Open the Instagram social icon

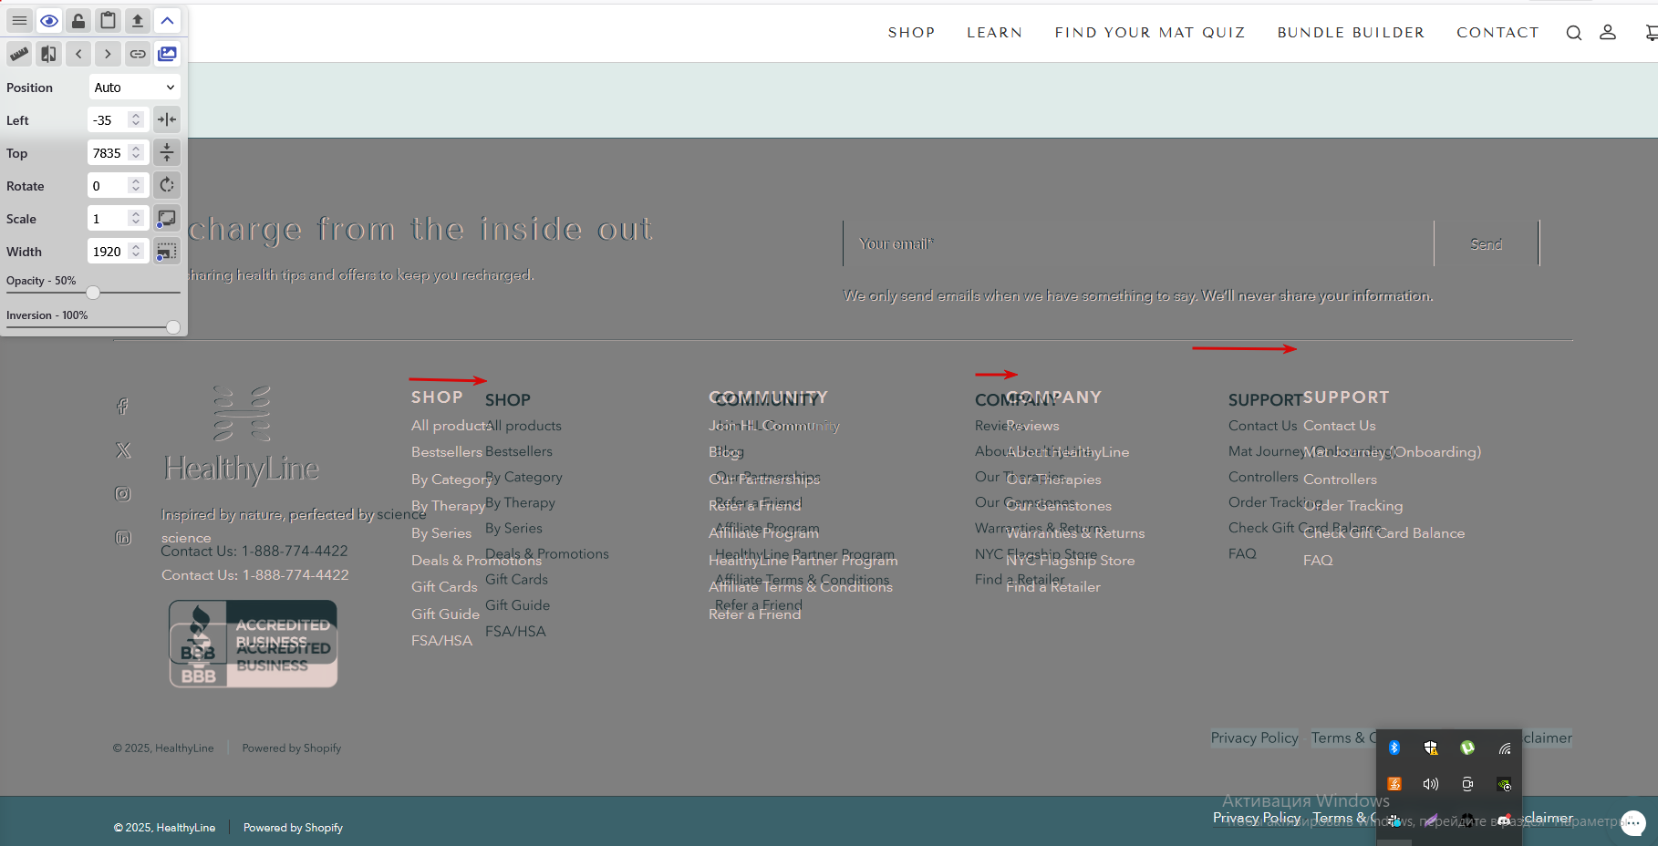[123, 494]
